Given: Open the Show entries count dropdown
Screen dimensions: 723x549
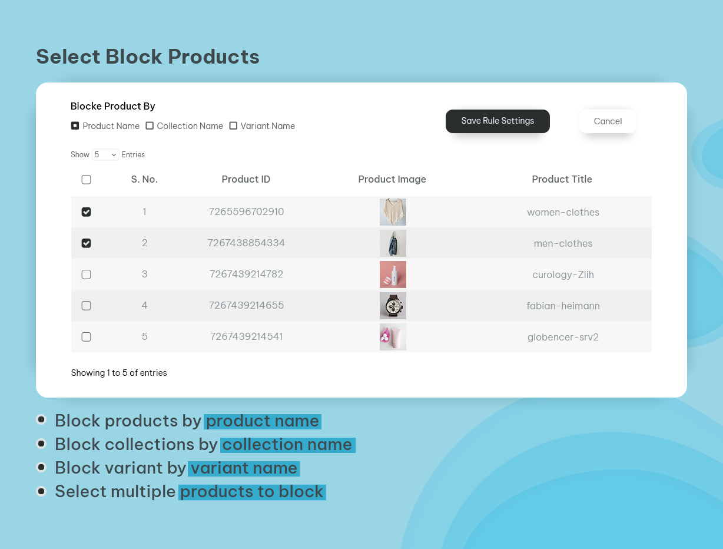Looking at the screenshot, I should 105,155.
